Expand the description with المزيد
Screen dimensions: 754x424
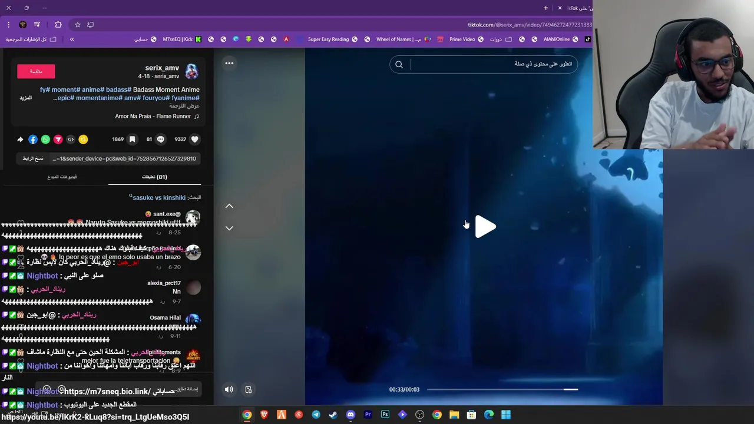pyautogui.click(x=25, y=98)
